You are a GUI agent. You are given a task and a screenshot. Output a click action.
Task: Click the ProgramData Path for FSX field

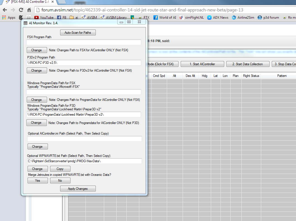84,92
